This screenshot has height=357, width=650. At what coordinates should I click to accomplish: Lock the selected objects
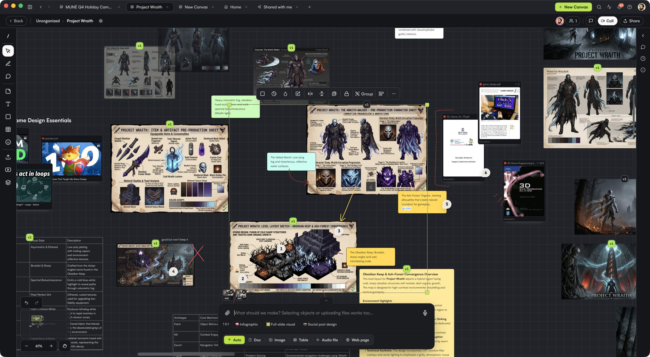coord(347,94)
